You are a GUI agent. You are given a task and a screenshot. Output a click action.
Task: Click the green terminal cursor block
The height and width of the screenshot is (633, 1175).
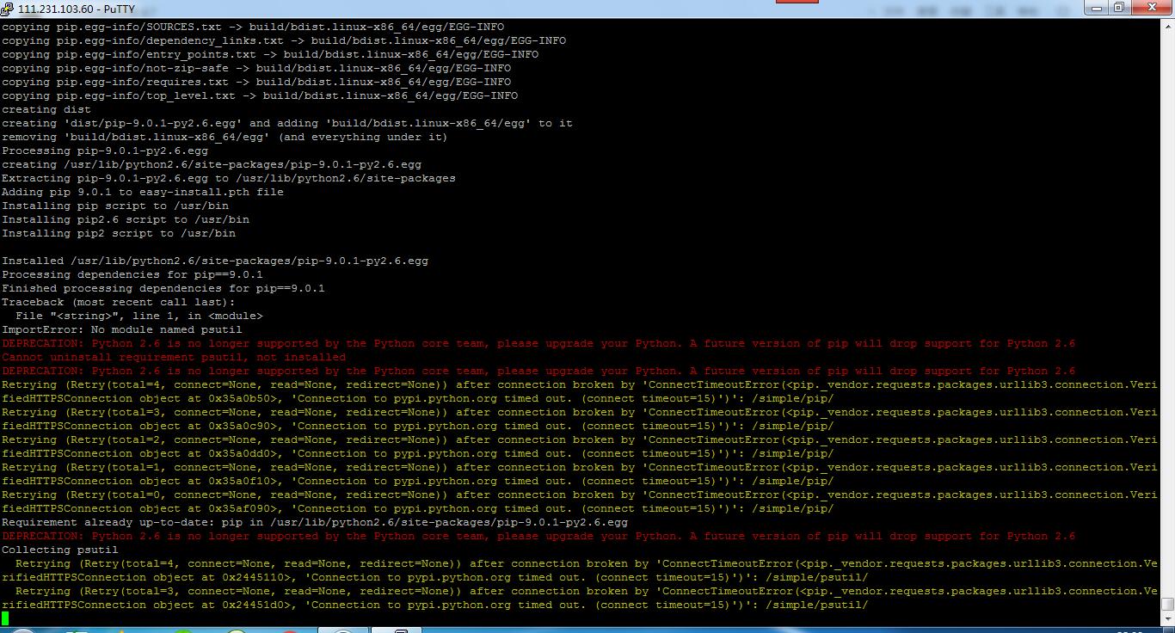point(5,618)
